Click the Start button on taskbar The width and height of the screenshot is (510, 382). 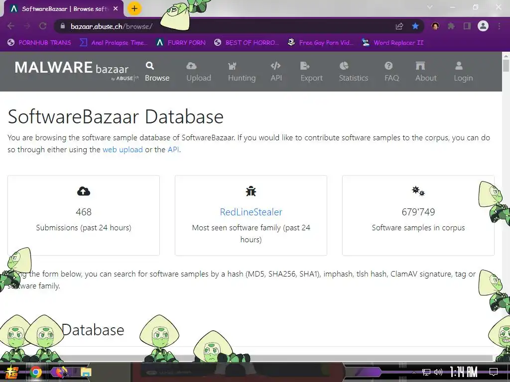point(12,372)
